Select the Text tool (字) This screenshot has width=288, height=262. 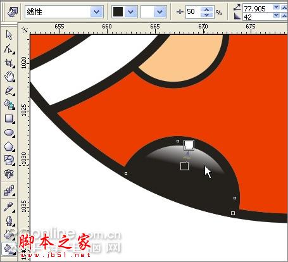point(9,174)
